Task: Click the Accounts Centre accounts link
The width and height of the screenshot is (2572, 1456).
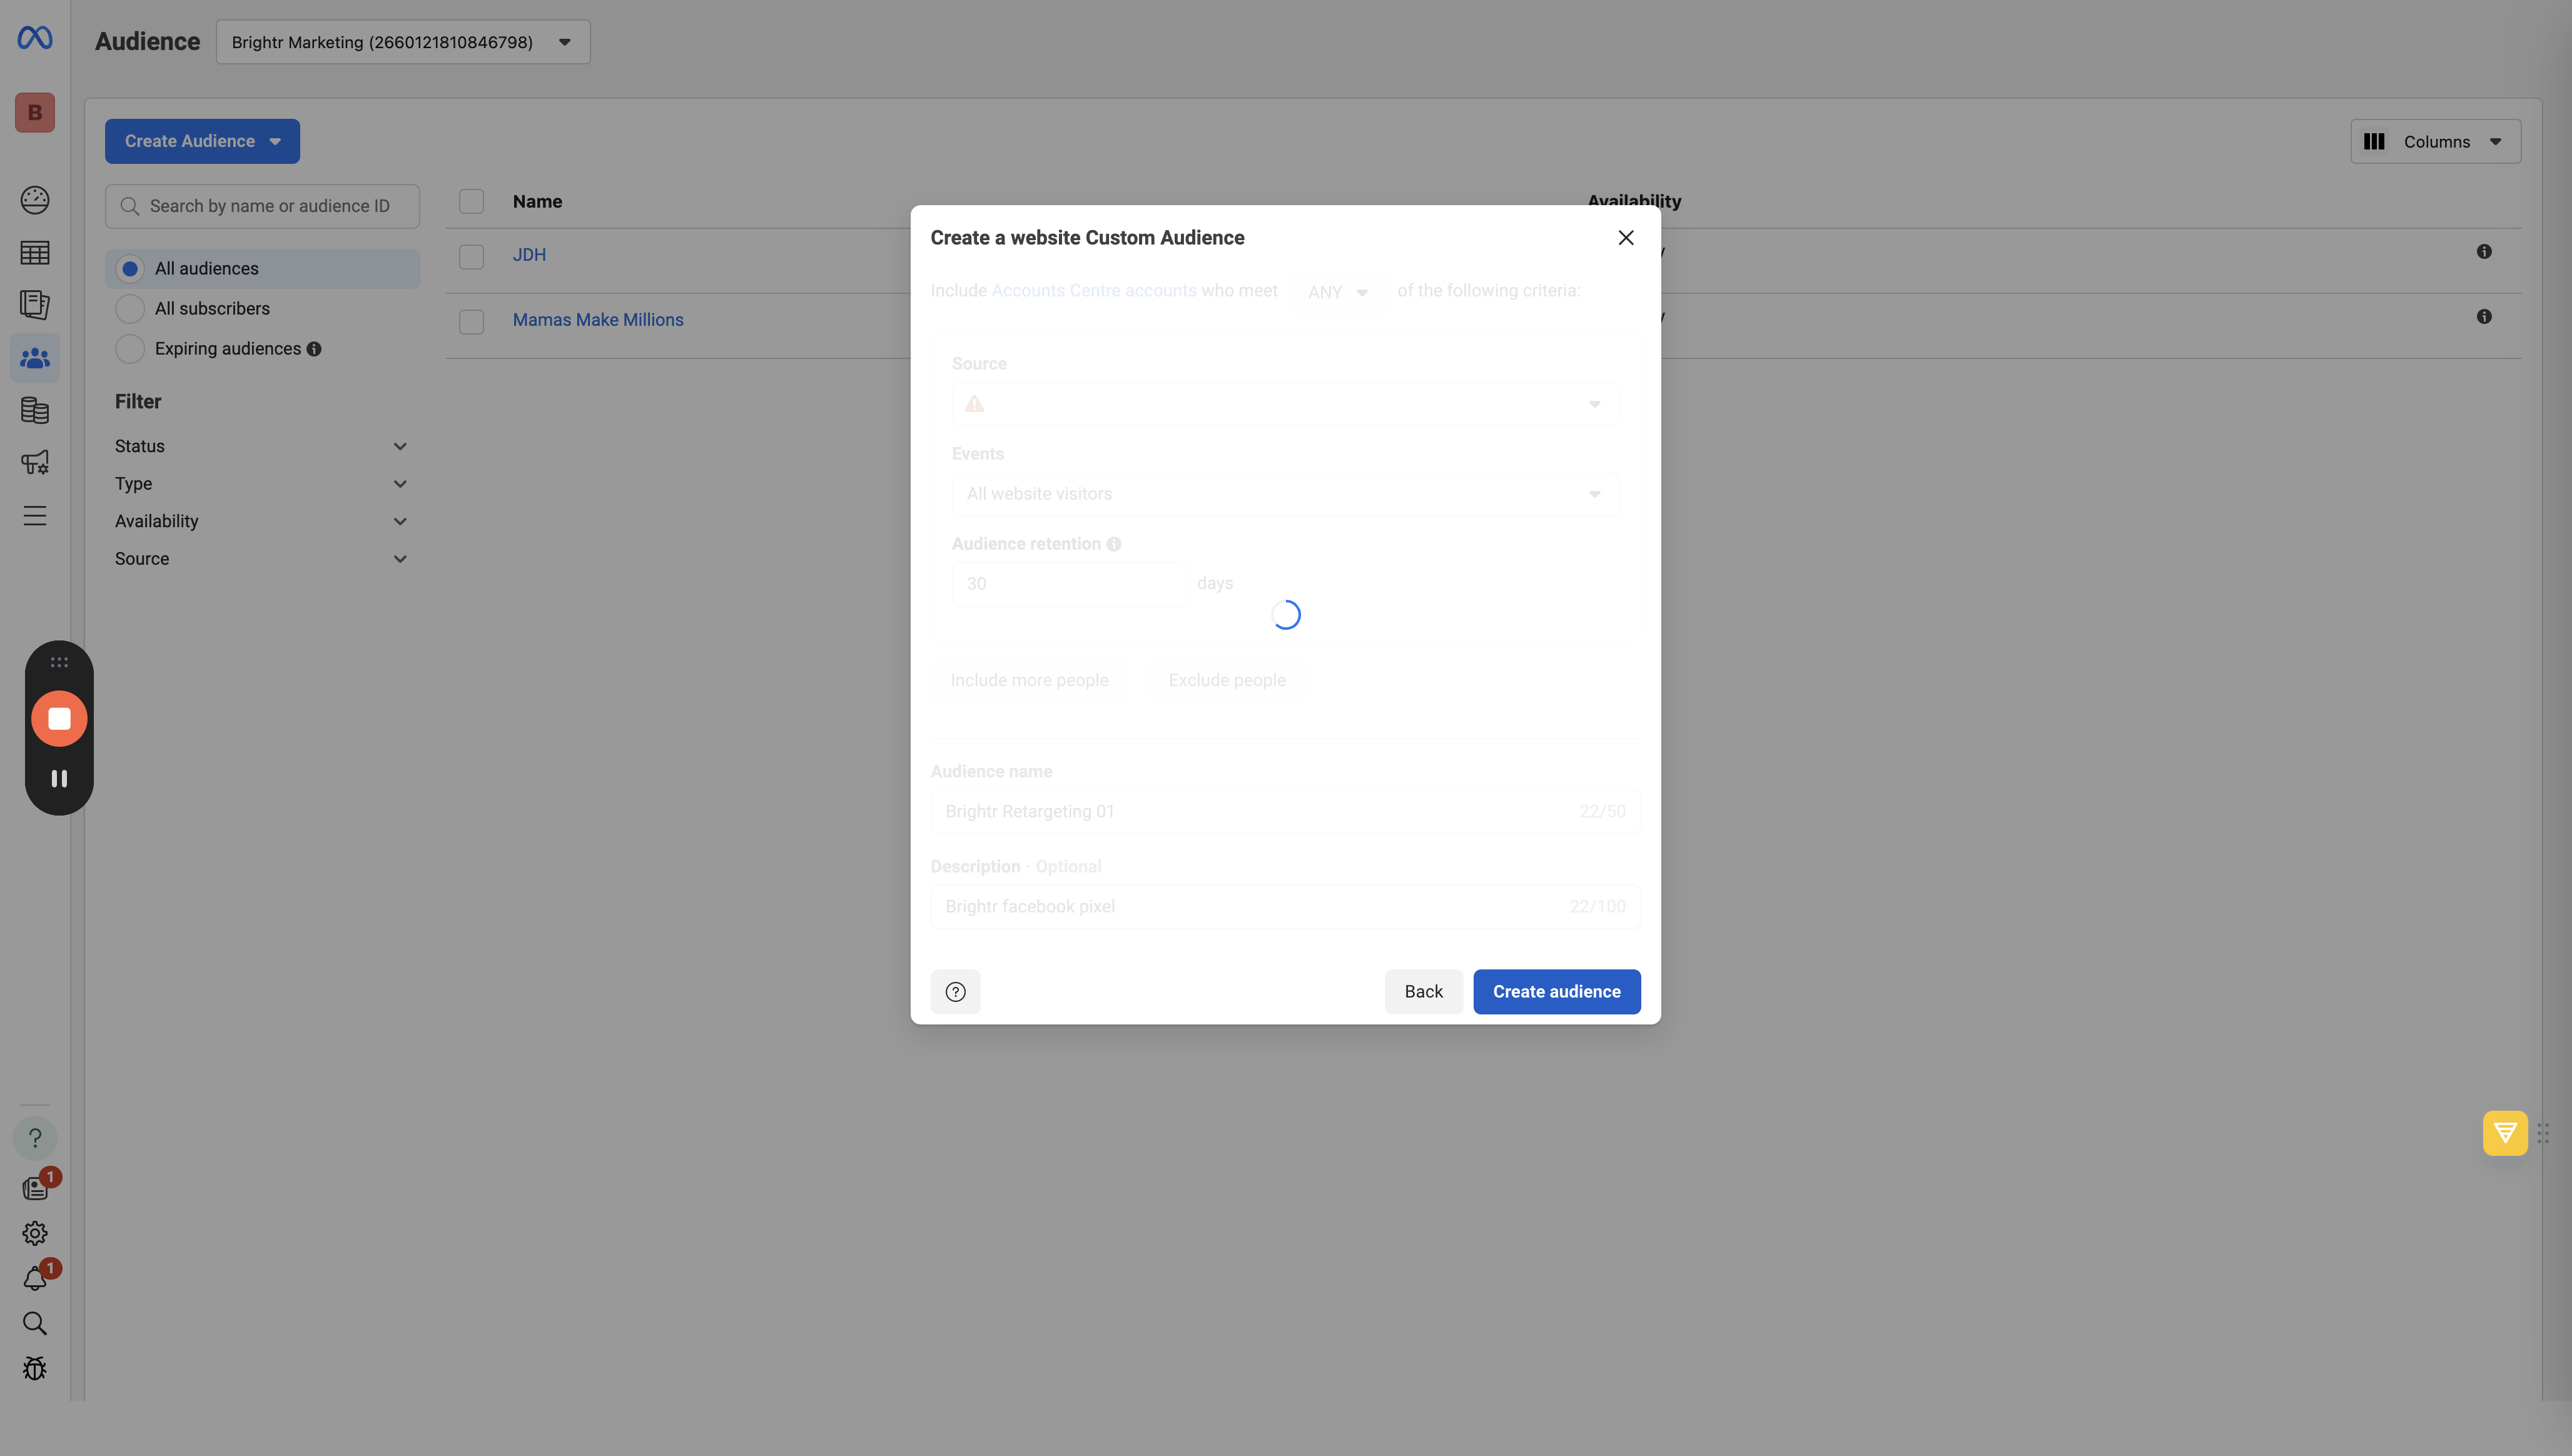Action: pyautogui.click(x=1093, y=291)
